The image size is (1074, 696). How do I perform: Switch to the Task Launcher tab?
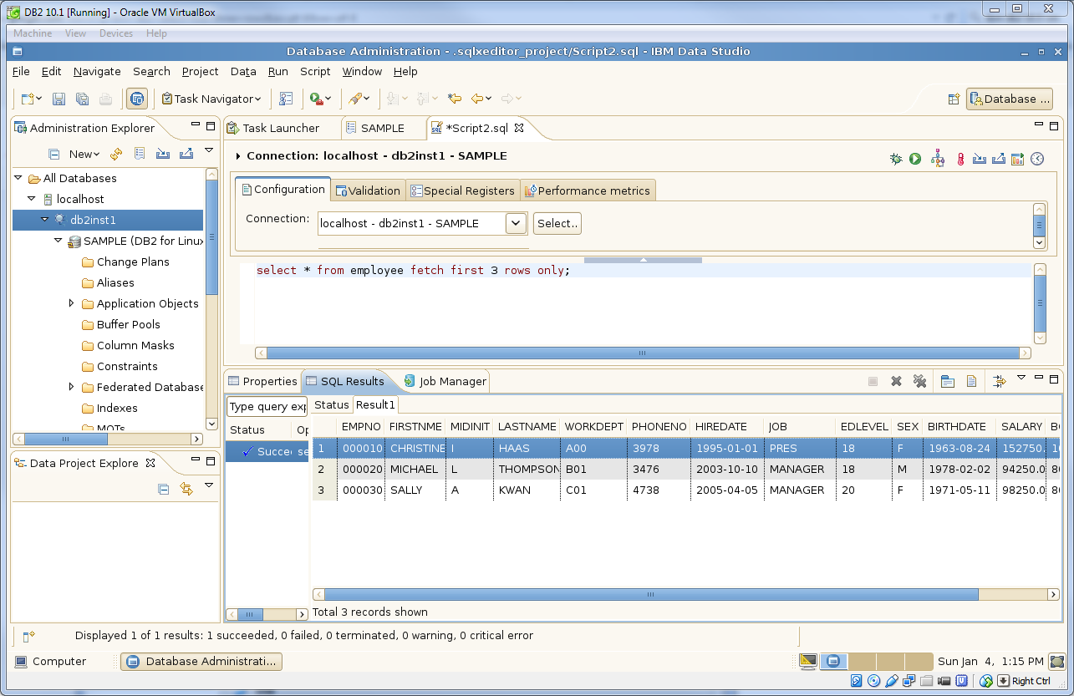(273, 128)
